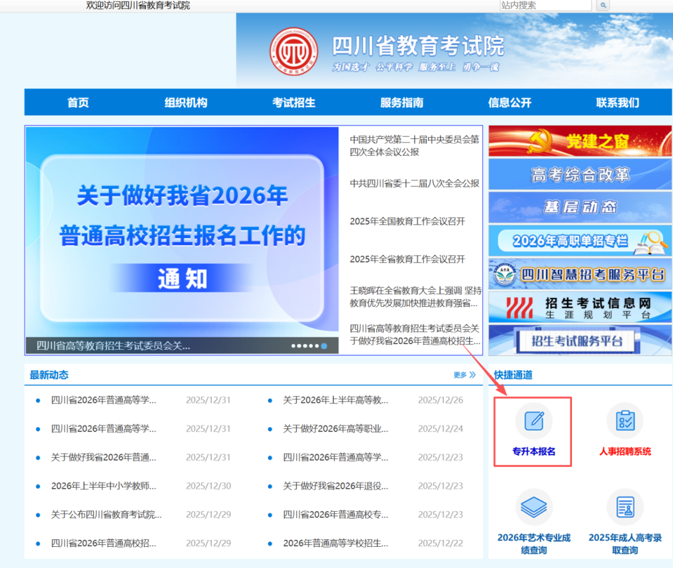Open the 四川智慧招考服务平台 banner

coord(580,274)
